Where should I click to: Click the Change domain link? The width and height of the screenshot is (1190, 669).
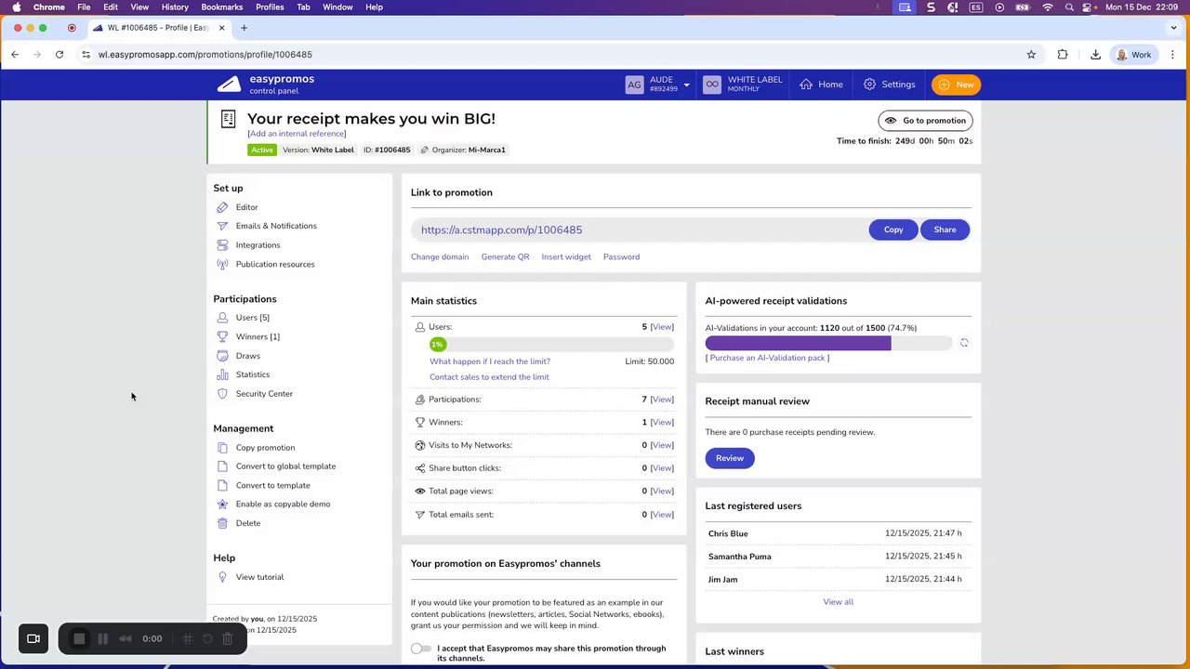pyautogui.click(x=440, y=257)
